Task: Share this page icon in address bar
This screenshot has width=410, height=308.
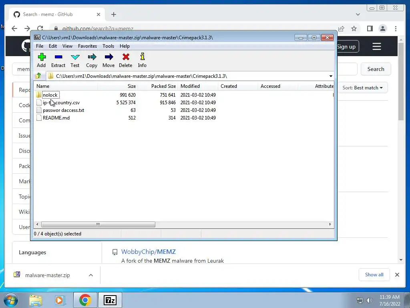Action: point(341,28)
